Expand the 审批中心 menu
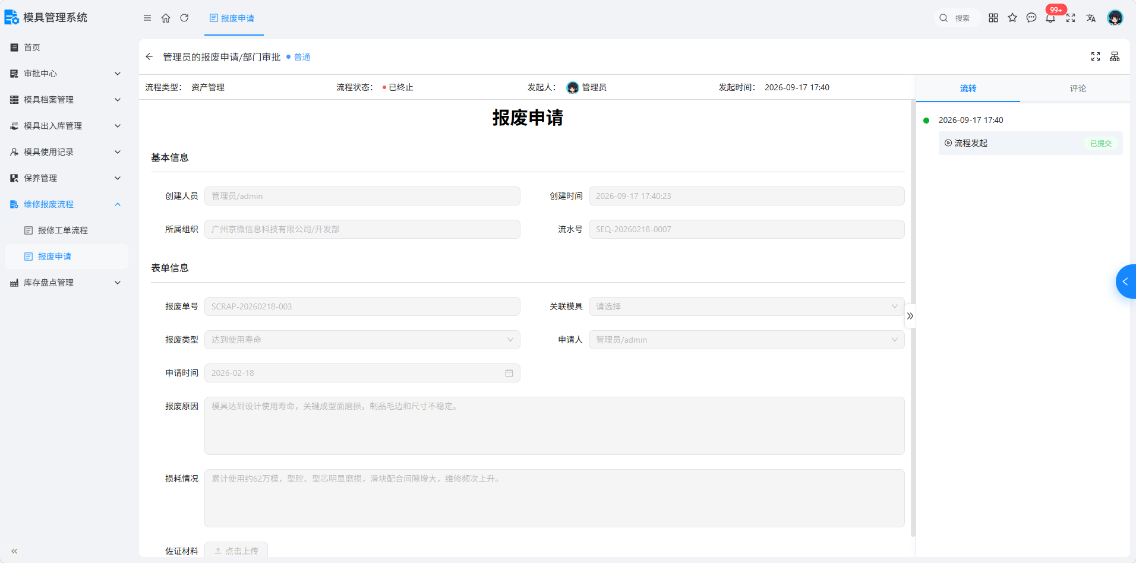1136x563 pixels. pos(66,74)
